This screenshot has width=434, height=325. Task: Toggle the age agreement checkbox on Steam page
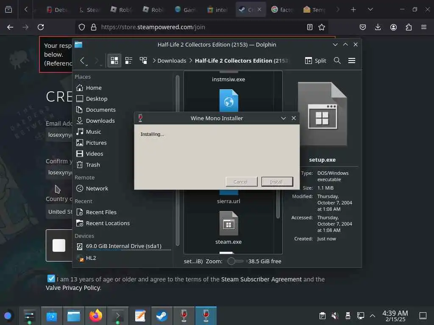tap(51, 278)
